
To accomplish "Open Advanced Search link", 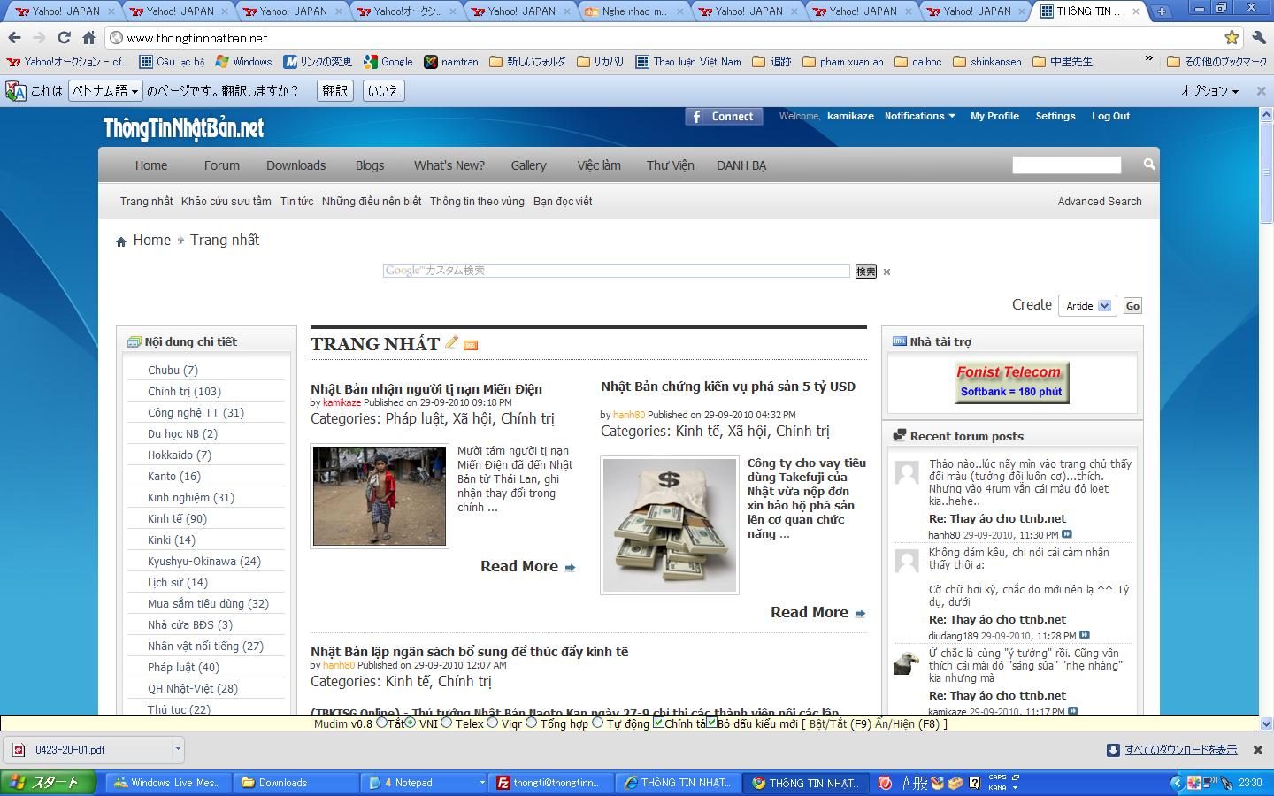I will (x=1100, y=202).
